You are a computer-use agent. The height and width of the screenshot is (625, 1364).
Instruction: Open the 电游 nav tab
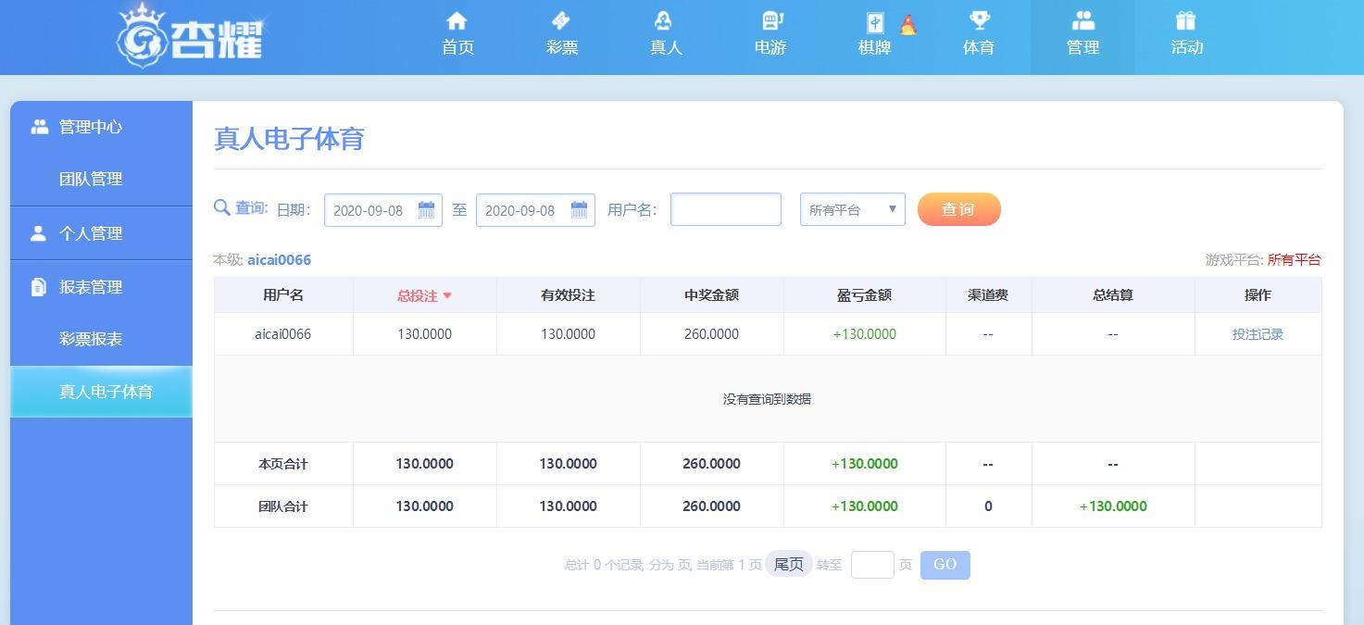click(x=770, y=37)
